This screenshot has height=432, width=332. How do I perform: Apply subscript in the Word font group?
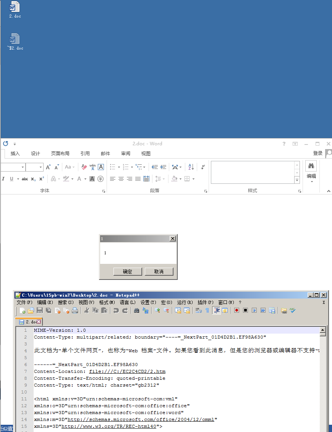[x=33, y=178]
